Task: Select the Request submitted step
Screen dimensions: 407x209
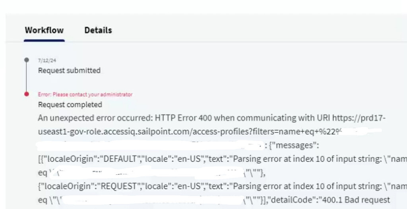Action: [x=69, y=70]
